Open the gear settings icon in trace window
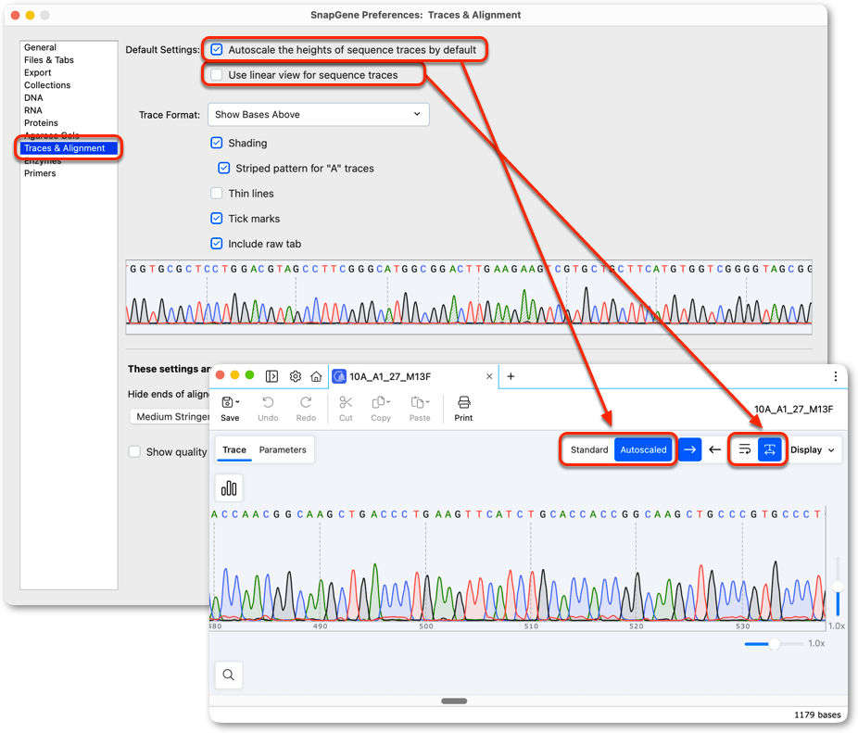The width and height of the screenshot is (858, 733). (x=296, y=376)
